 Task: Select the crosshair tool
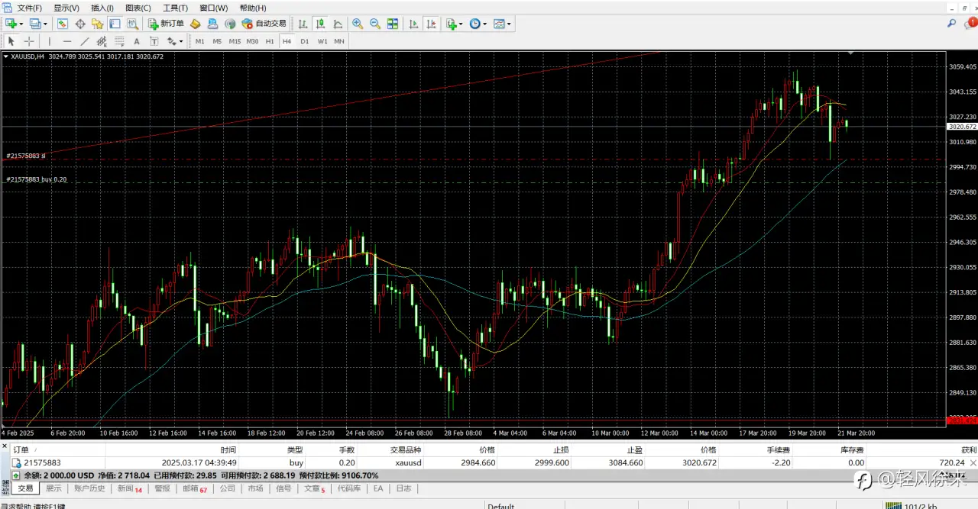pyautogui.click(x=29, y=41)
